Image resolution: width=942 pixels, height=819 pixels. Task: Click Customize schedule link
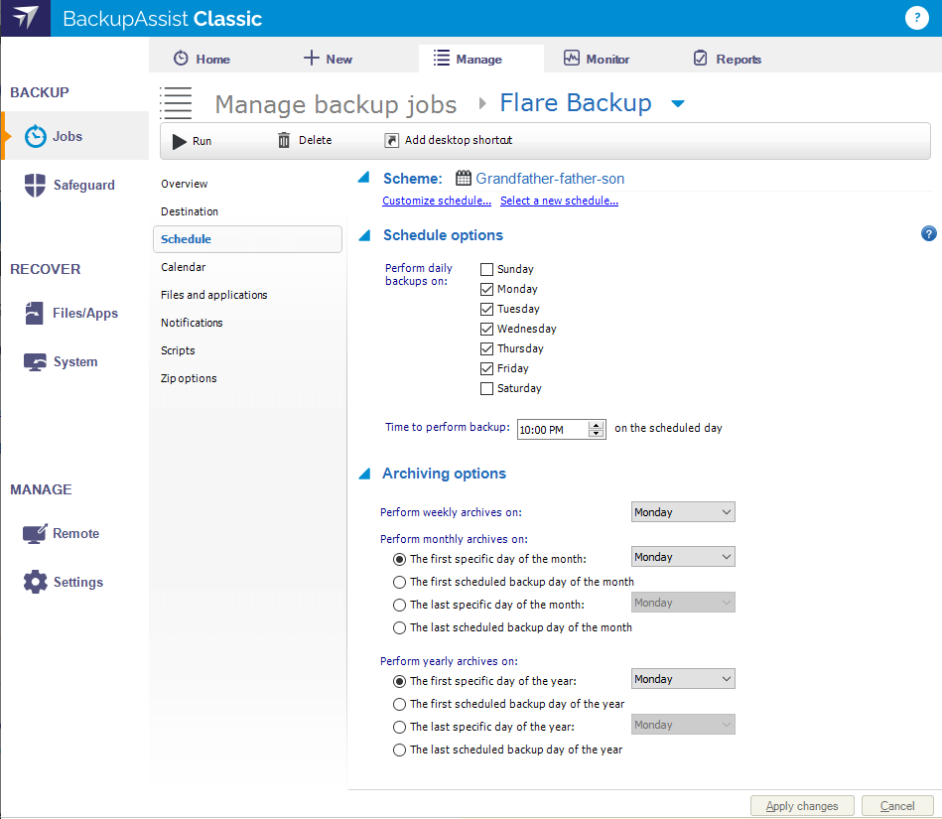437,201
